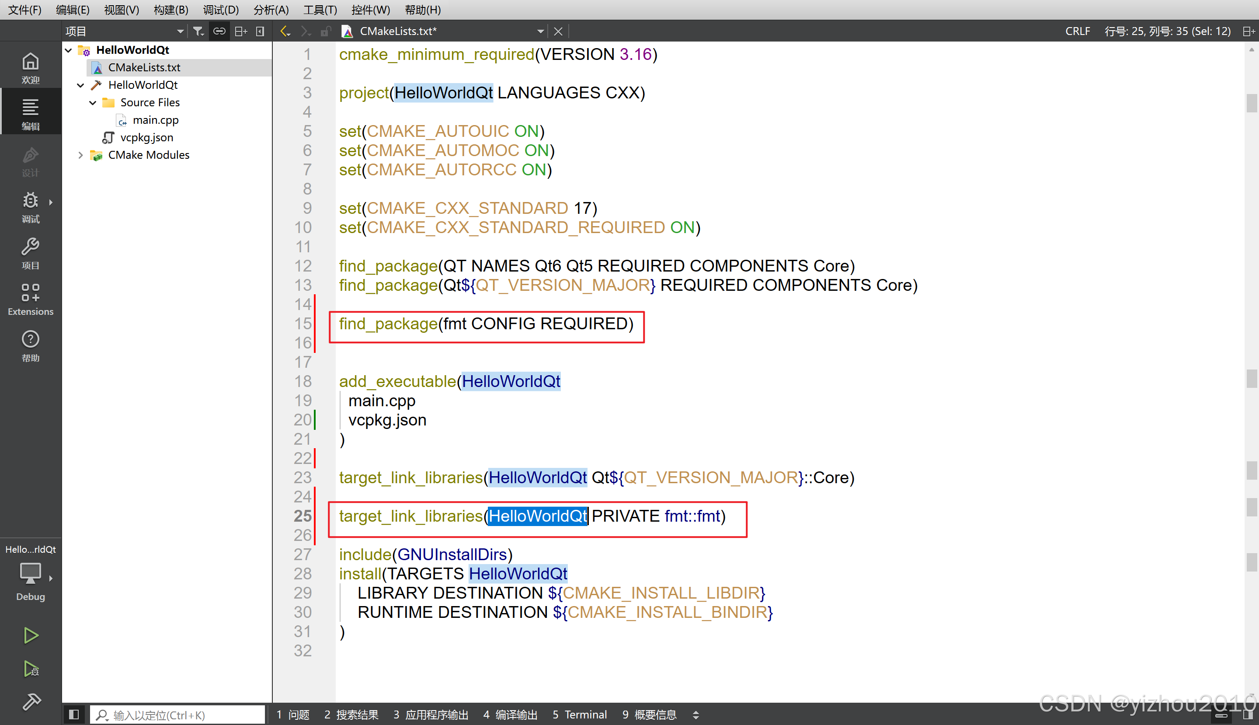Image resolution: width=1259 pixels, height=725 pixels.
Task: Open the 编辑(E) menu
Action: pyautogui.click(x=73, y=10)
